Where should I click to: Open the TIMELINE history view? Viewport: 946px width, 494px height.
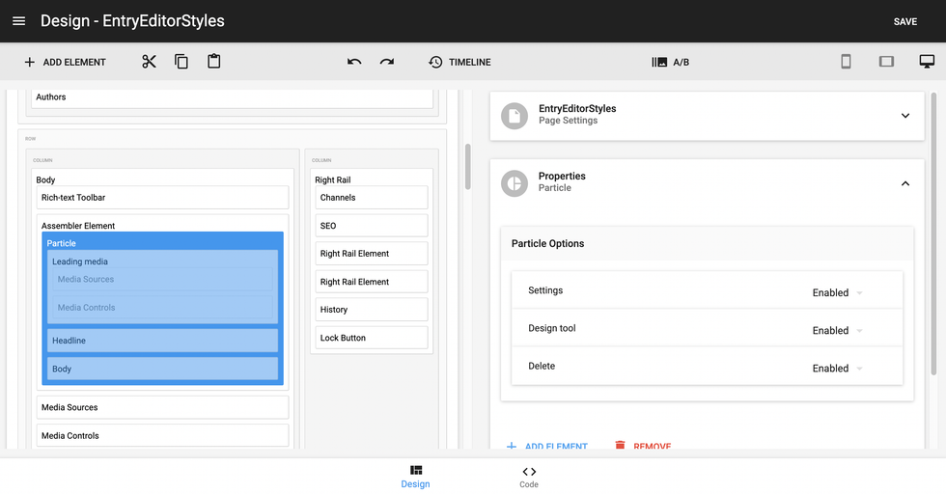(459, 62)
